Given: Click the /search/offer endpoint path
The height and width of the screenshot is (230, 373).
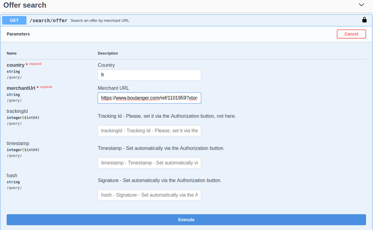Looking at the screenshot, I should 48,21.
